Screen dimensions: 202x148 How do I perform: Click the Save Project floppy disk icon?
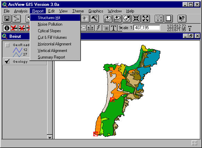pos(7,19)
